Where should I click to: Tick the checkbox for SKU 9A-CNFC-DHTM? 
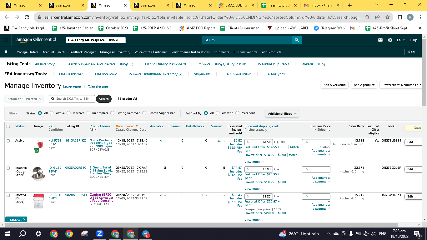click(8, 195)
